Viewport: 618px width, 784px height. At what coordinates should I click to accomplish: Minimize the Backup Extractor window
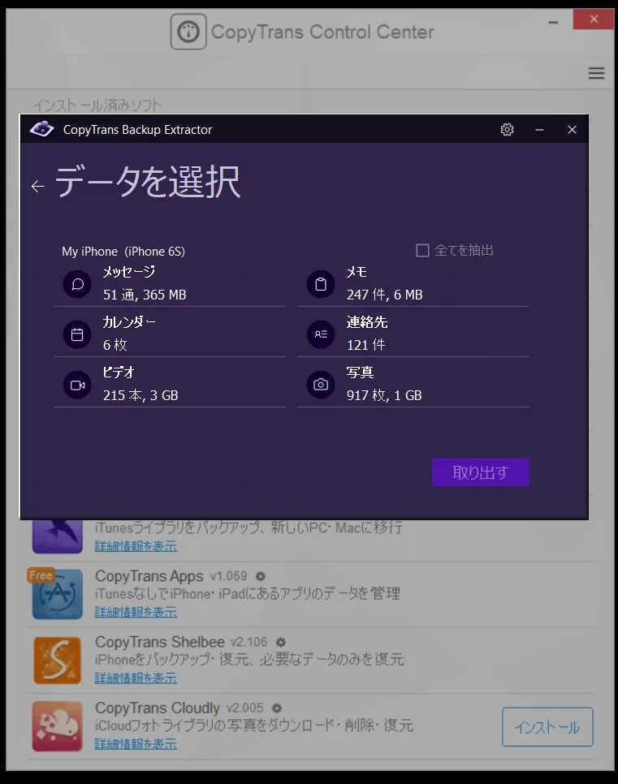coord(539,130)
